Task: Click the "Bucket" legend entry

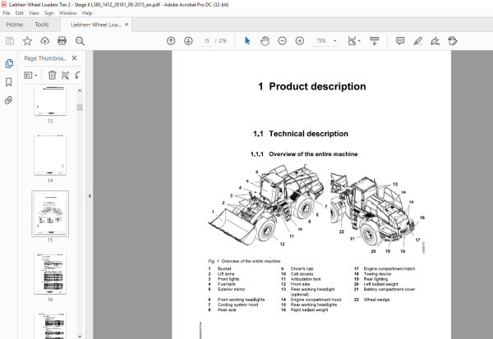Action: pyautogui.click(x=224, y=269)
